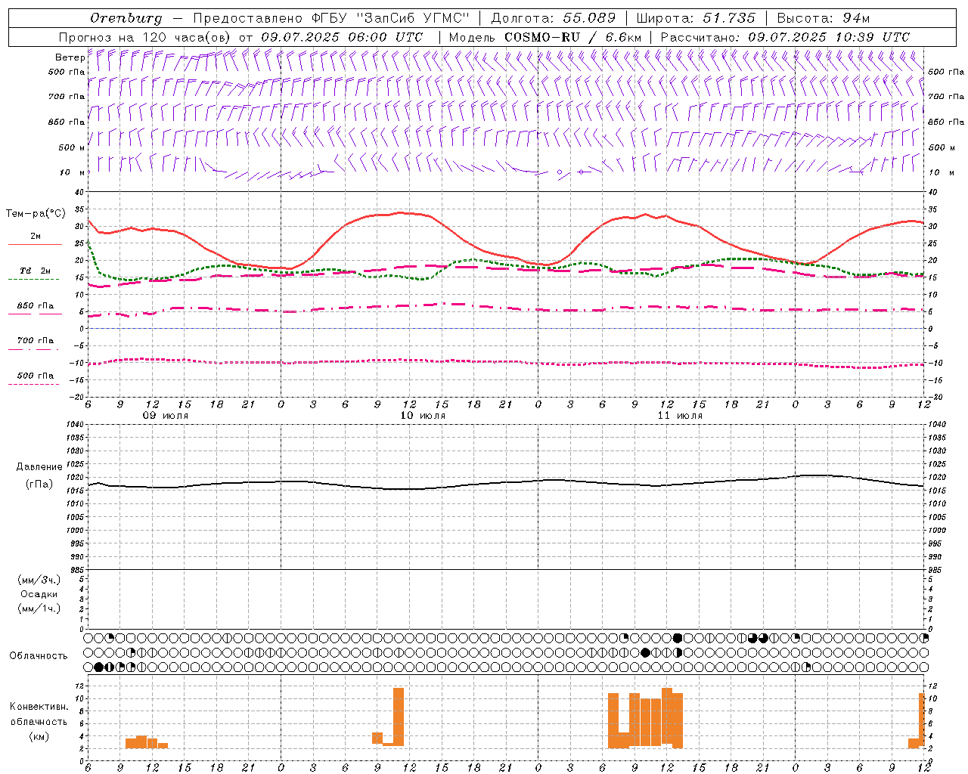The width and height of the screenshot is (968, 774).
Task: Click the tallest orange convective bar on 10 июля
Action: (x=399, y=717)
